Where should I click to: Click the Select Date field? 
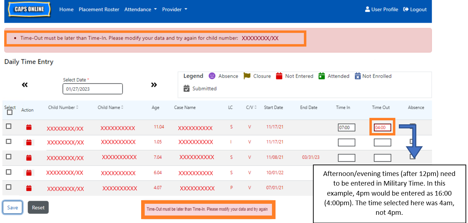click(x=92, y=89)
